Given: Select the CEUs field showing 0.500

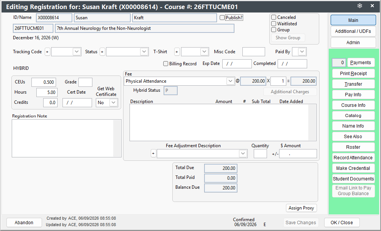Looking at the screenshot, I should coord(44,82).
